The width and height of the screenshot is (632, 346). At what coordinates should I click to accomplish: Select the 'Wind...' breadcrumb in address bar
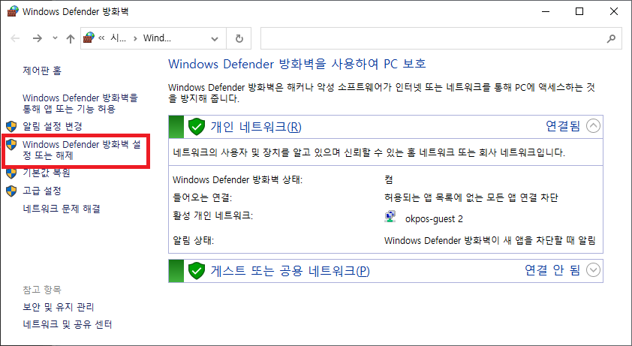pyautogui.click(x=157, y=38)
